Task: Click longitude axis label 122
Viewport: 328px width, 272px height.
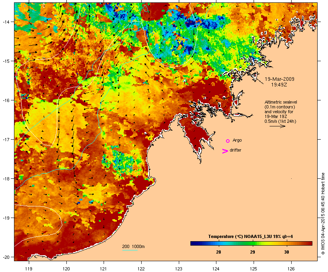Action: click(141, 269)
